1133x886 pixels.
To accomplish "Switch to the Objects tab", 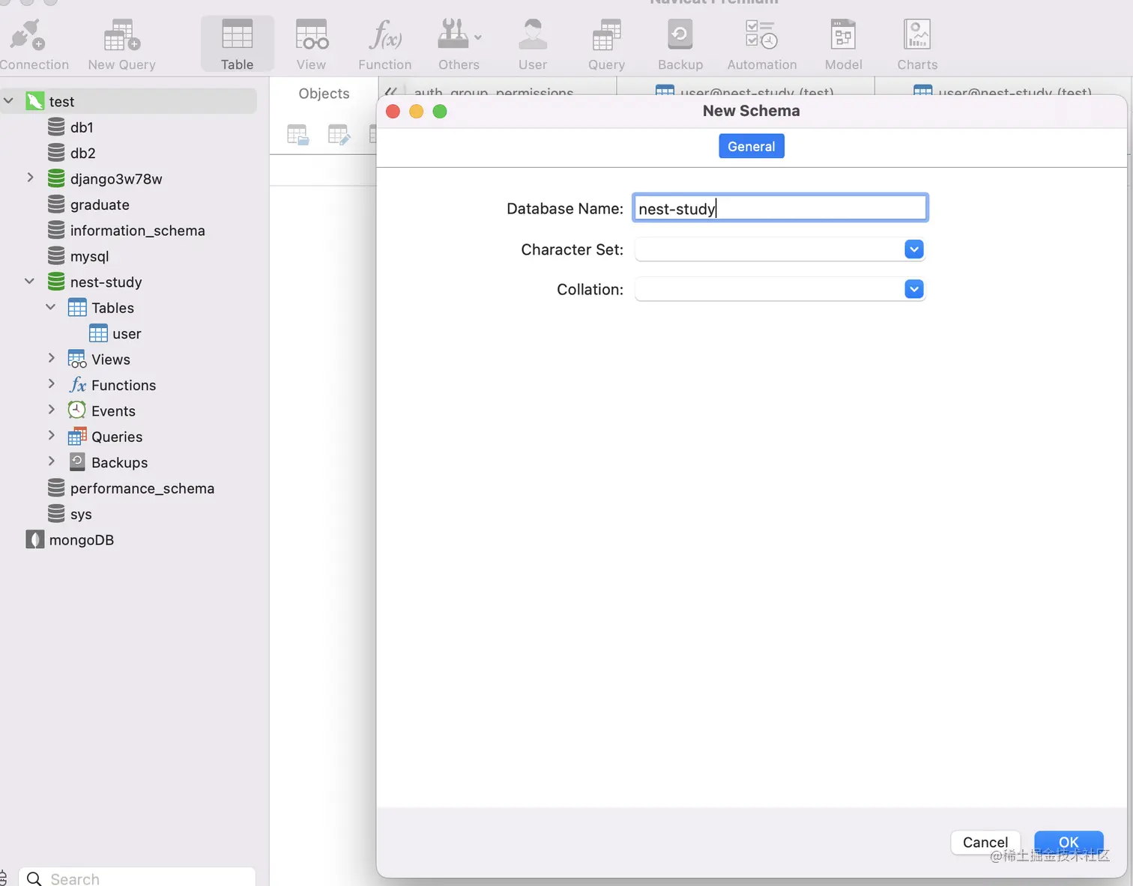I will point(324,94).
